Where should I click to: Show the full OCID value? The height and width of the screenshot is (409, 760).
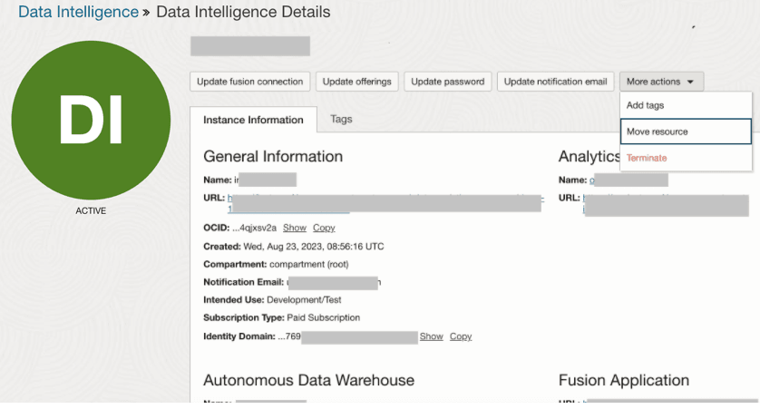pos(294,228)
